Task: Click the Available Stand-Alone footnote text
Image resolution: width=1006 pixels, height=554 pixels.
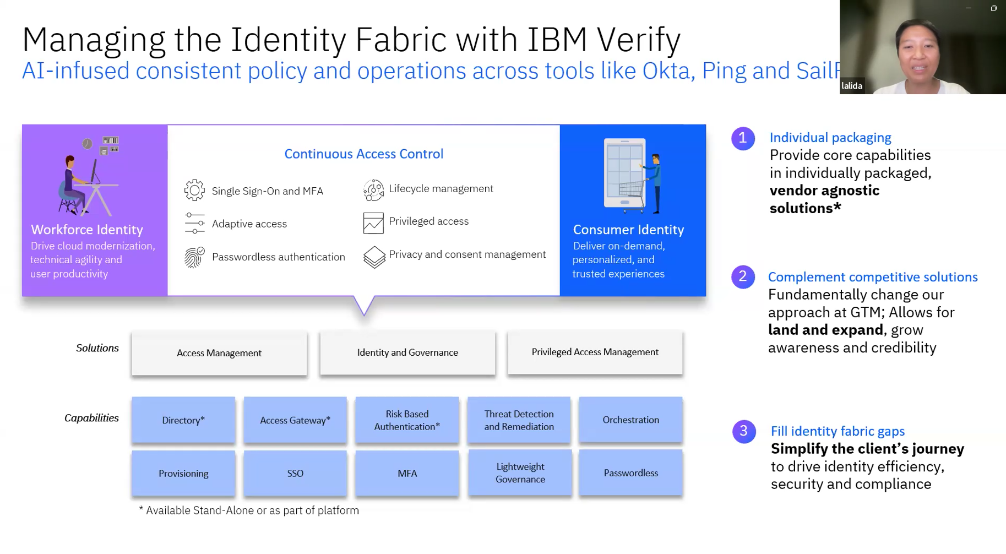Action: [x=249, y=510]
